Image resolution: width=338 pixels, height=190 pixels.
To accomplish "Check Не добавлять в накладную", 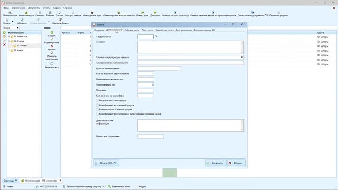I will pyautogui.click(x=97, y=101).
